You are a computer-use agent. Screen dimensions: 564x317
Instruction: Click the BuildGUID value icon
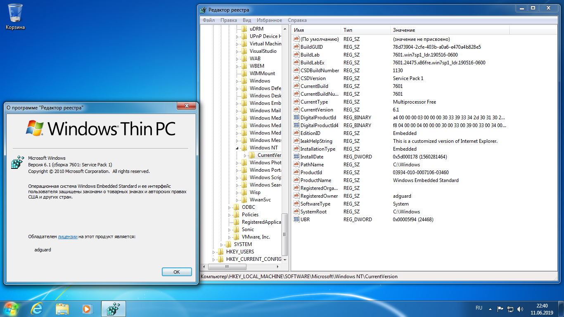[296, 47]
